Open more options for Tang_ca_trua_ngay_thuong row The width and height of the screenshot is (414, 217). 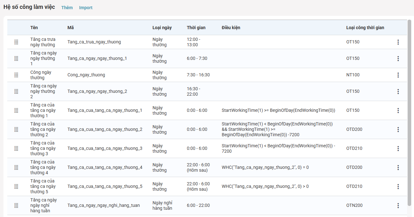click(x=398, y=42)
